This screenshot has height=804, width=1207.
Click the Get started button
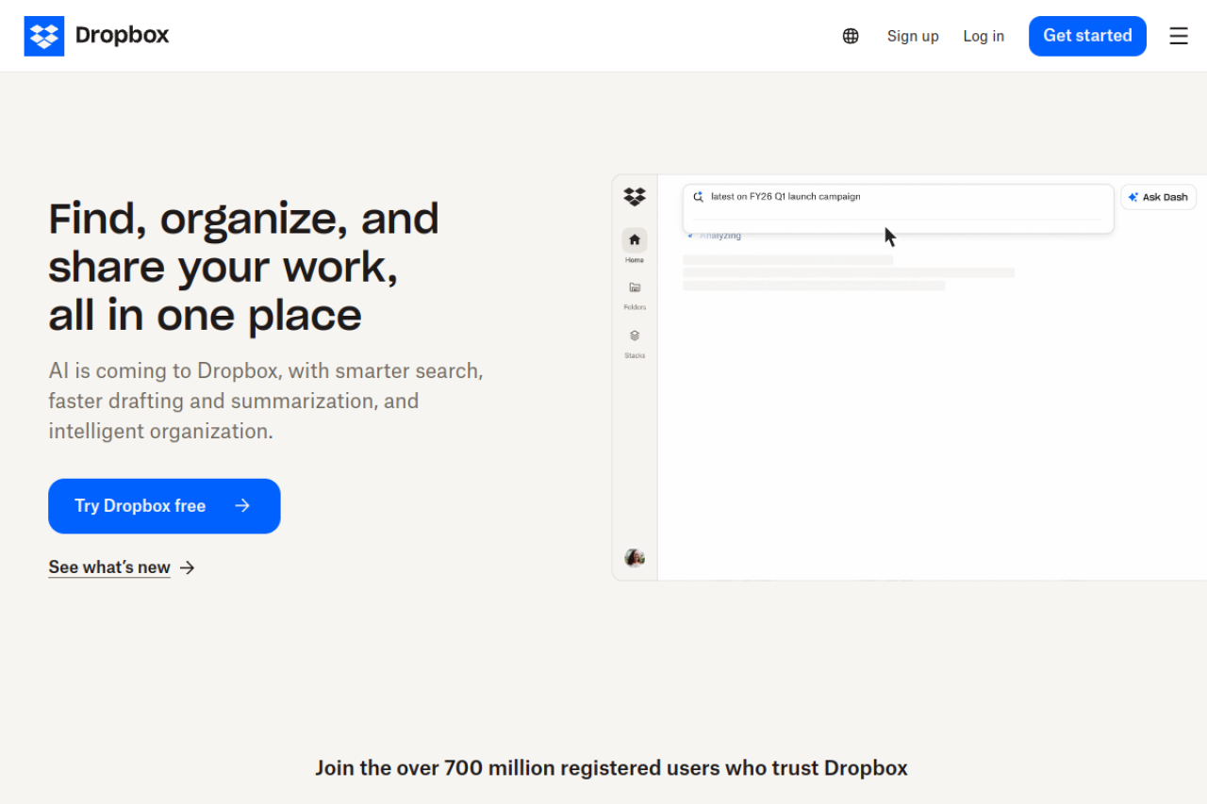pos(1087,36)
